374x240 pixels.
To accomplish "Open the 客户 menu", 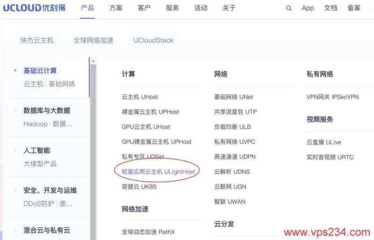I will tap(144, 8).
